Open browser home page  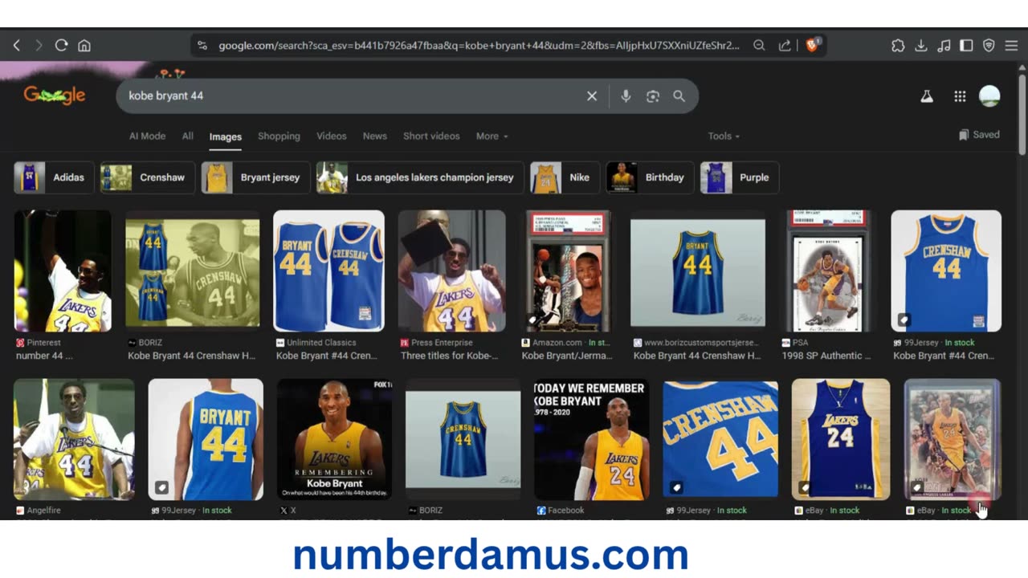(x=84, y=46)
